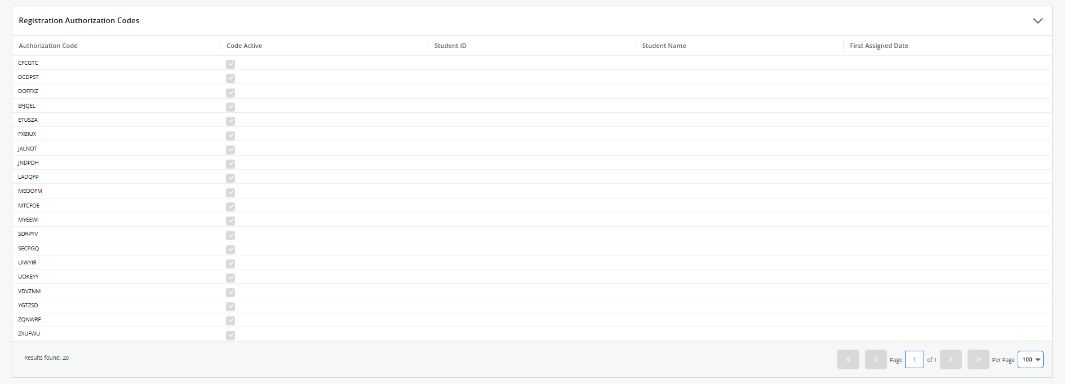
Task: Jump to last page of results
Action: [x=978, y=360]
